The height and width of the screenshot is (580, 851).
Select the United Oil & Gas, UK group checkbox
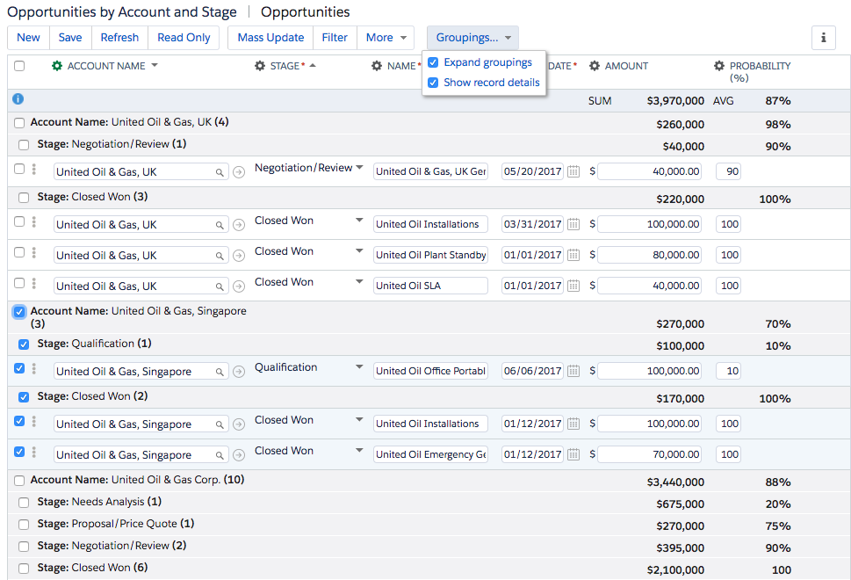(x=19, y=123)
